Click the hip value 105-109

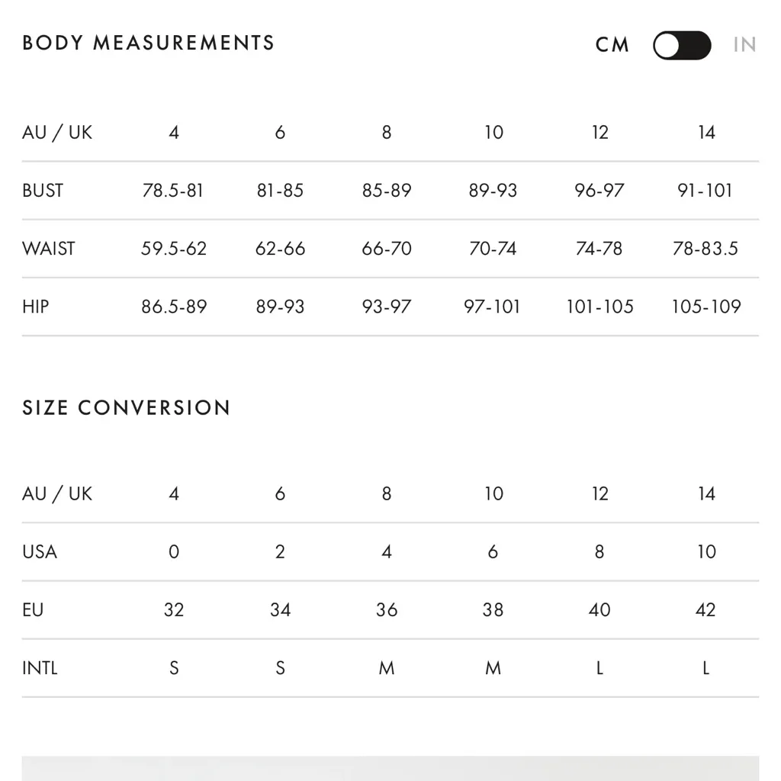706,307
